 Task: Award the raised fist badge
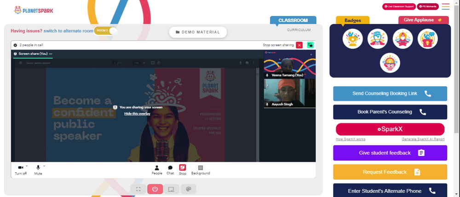pyautogui.click(x=378, y=39)
